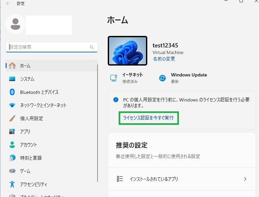Click the gamepad Gaming icon
Viewport: 259px width, 197px height.
pyautogui.click(x=12, y=171)
